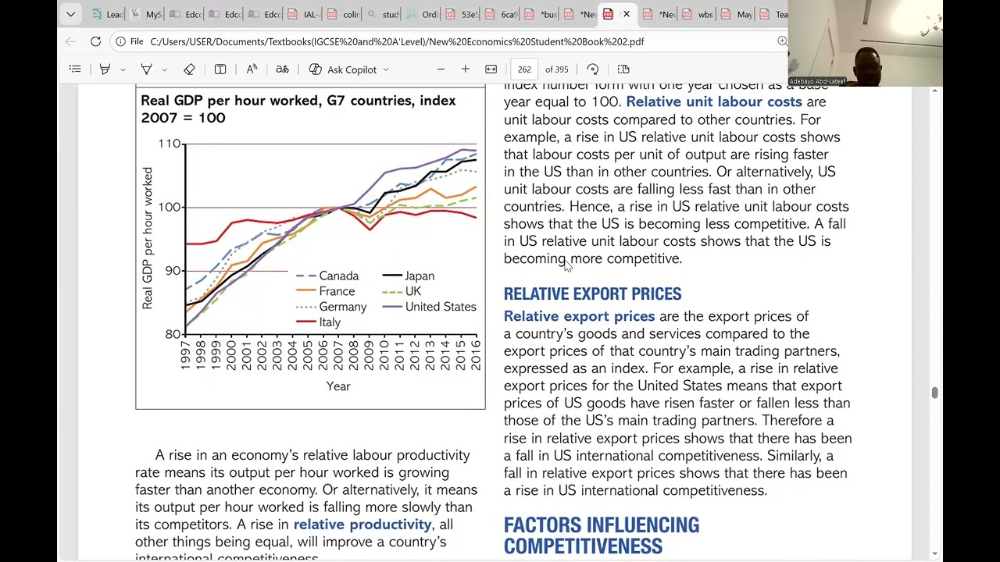The height and width of the screenshot is (562, 1000).
Task: Open Ask Copilot
Action: (343, 69)
